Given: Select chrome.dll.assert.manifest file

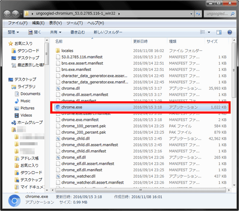Looking at the screenshot, I should point(85,94).
